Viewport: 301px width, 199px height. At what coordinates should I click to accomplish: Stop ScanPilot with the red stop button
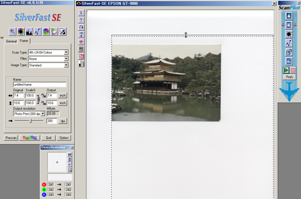(293, 70)
